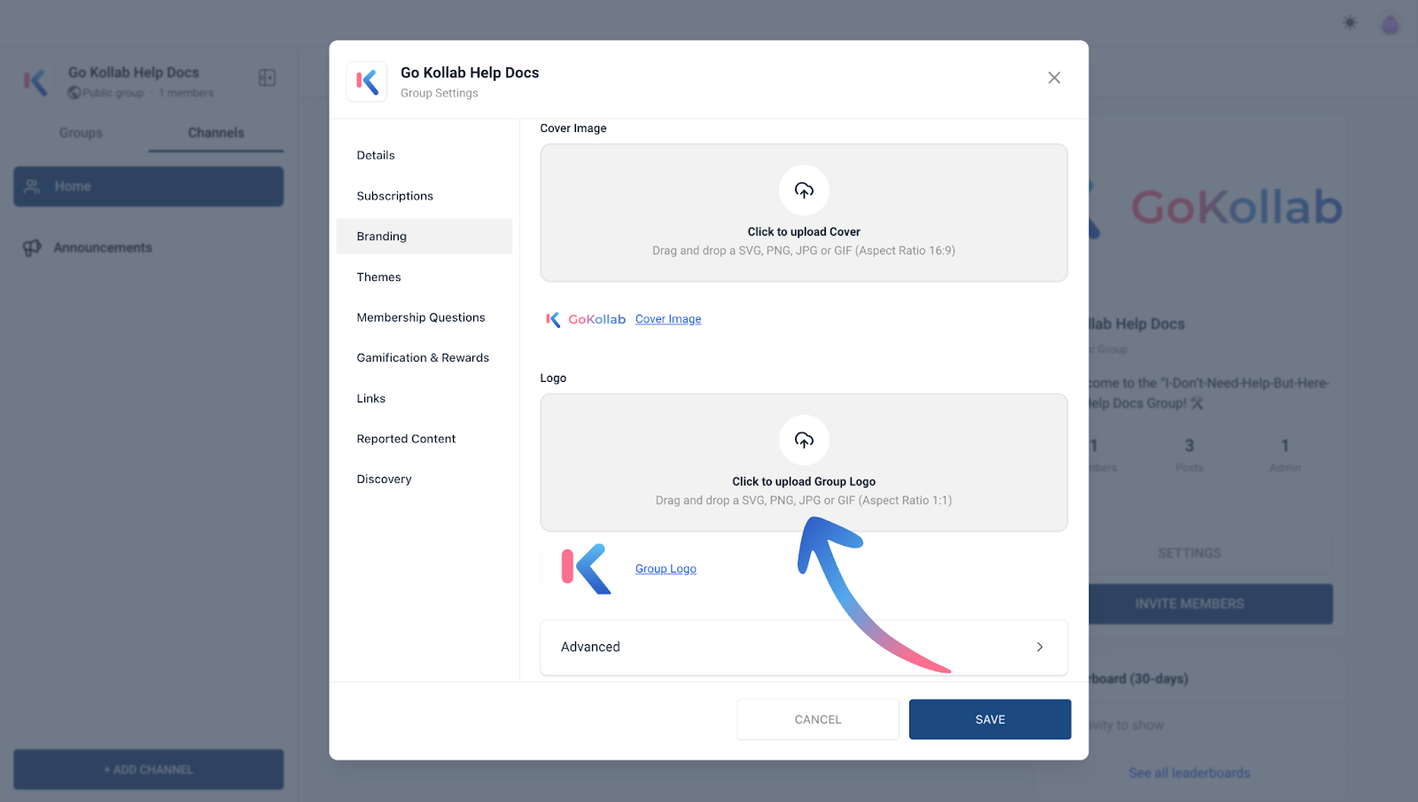Open Gamification & Rewards settings
This screenshot has height=802, width=1418.
(x=425, y=358)
